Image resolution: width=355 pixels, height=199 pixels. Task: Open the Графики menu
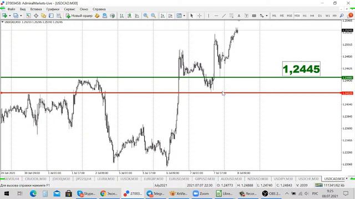pos(53,9)
